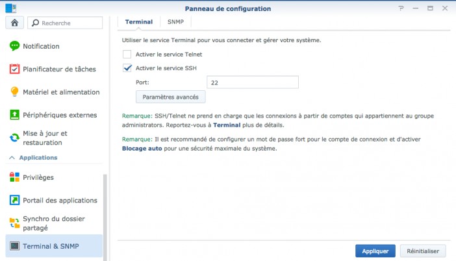Screen dimensions: 456x261
Task: Select the Périphériques externes upload icon
Action: pos(14,115)
